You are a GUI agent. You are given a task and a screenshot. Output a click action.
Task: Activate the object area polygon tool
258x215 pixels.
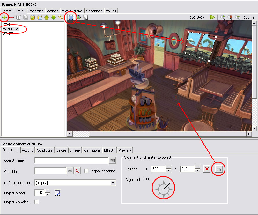coord(71,17)
